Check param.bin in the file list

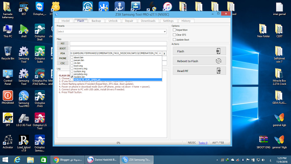pyautogui.click(x=72, y=60)
